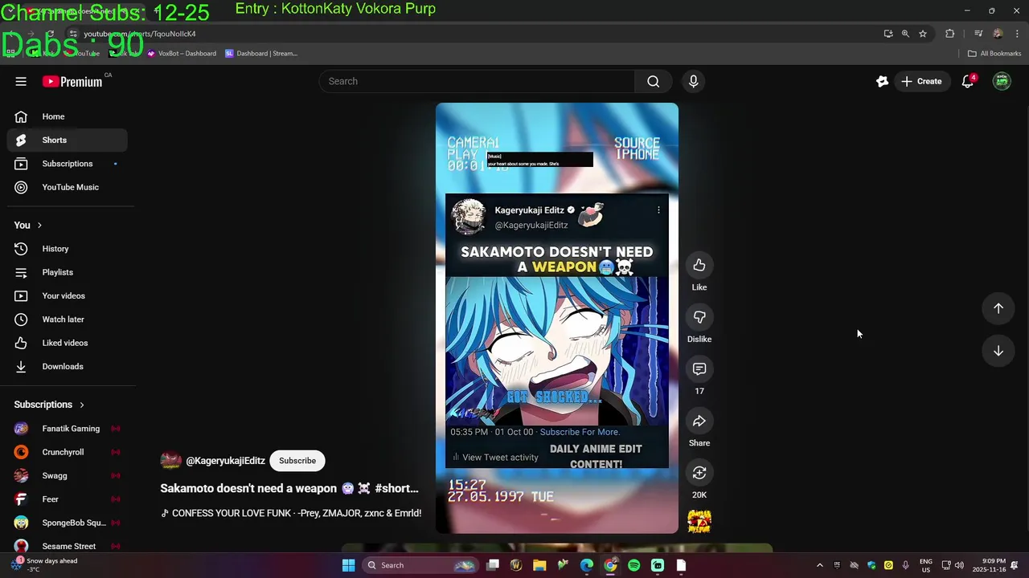Viewport: 1029px width, 578px height.
Task: Open the YouTube account avatar menu
Action: pyautogui.click(x=1002, y=81)
